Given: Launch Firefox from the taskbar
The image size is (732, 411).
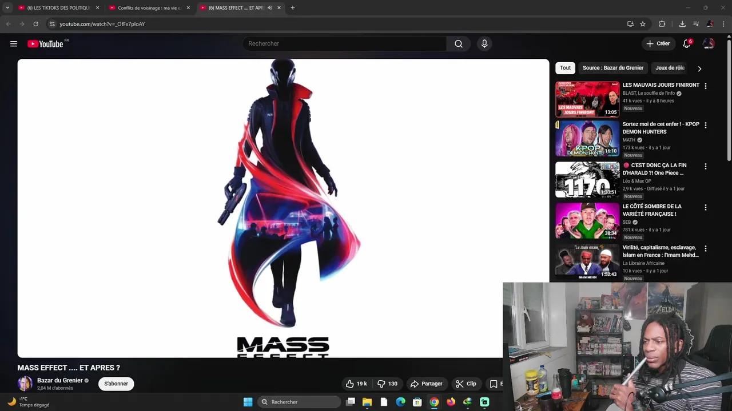Looking at the screenshot, I should [x=451, y=402].
